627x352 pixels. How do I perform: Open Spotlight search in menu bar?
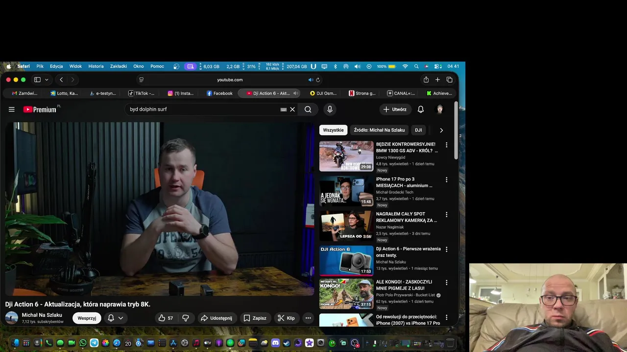(416, 66)
